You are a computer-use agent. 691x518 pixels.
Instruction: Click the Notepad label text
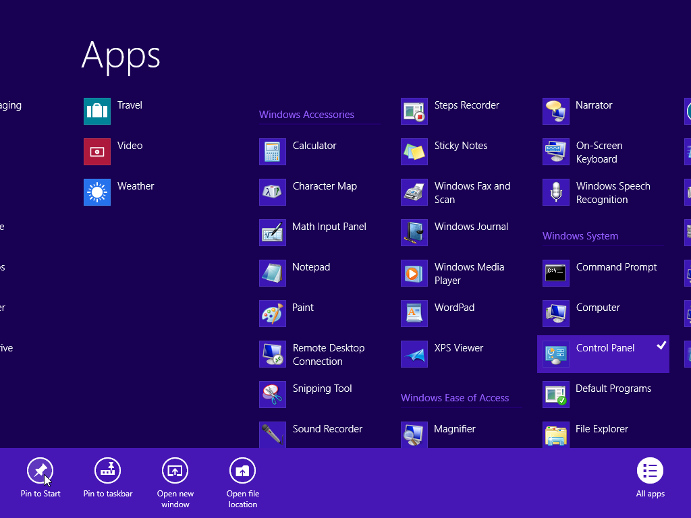(x=311, y=267)
